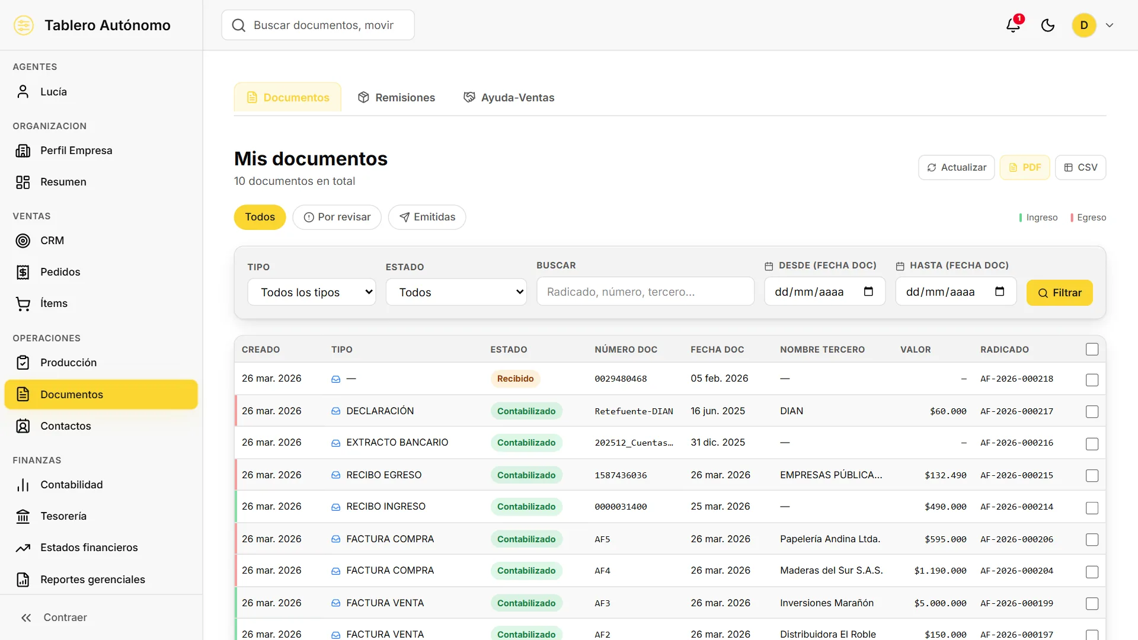Open Hasta date calendar picker icon
Screen dimensions: 1138x640
999,291
